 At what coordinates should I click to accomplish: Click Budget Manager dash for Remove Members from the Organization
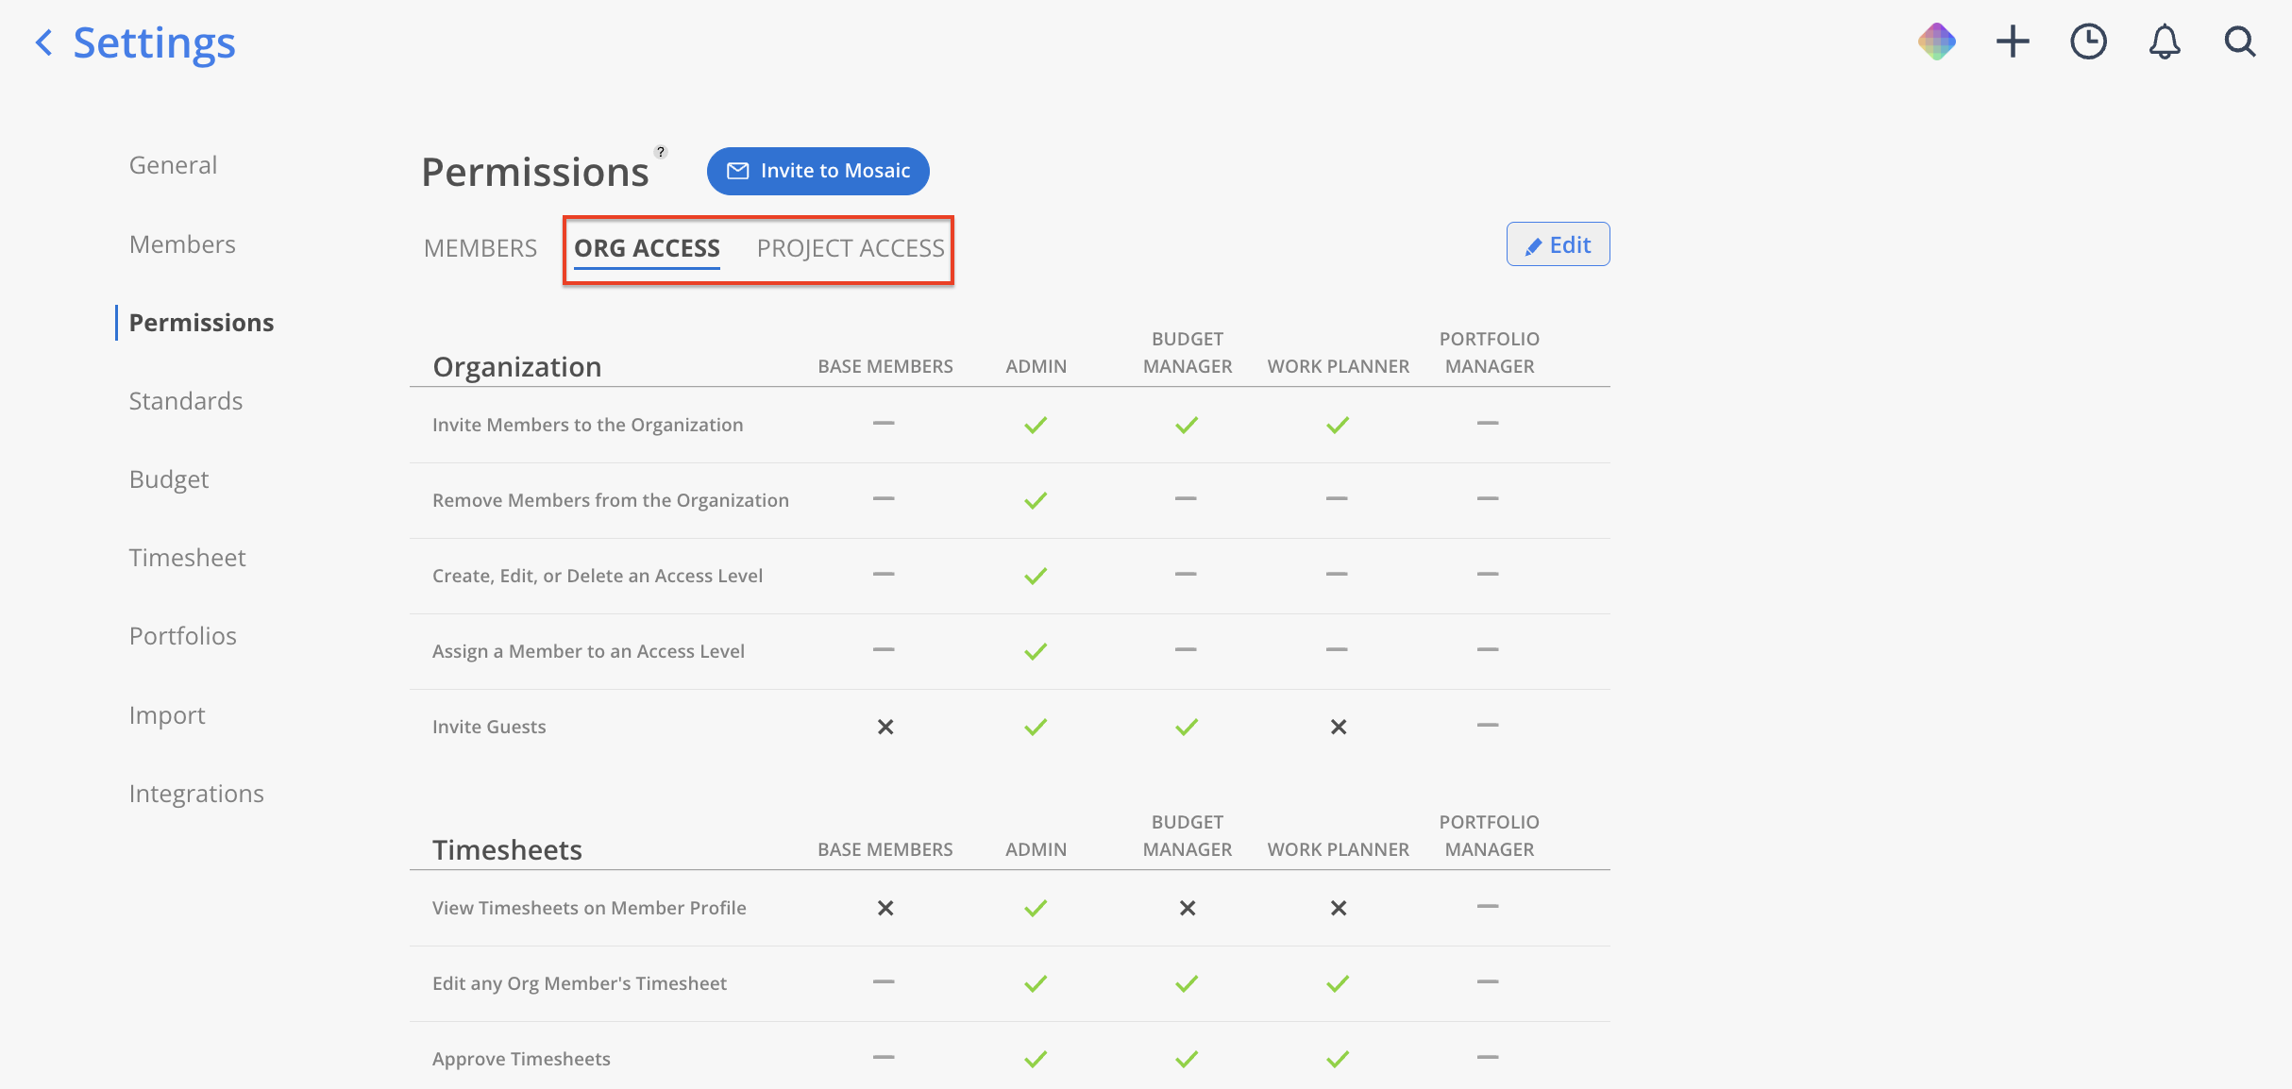click(1186, 498)
